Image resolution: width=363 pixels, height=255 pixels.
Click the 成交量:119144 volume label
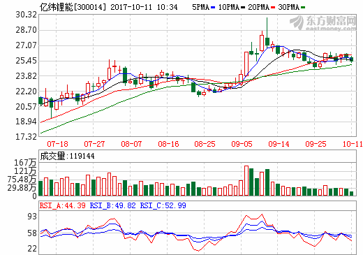coord(67,156)
